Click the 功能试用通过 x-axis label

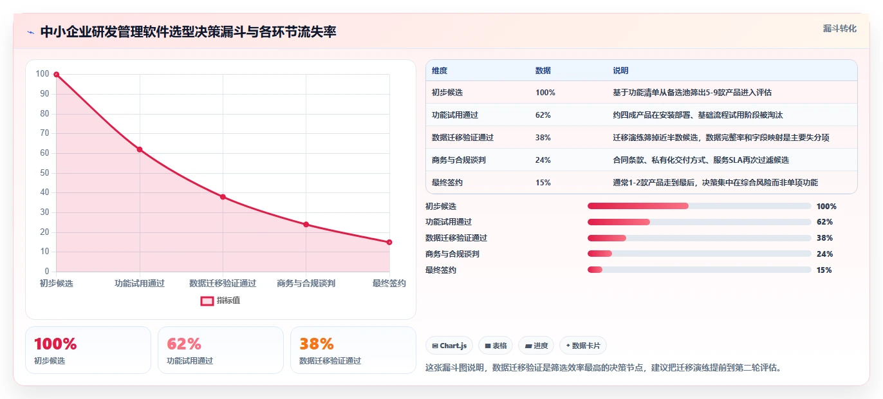[x=140, y=283]
